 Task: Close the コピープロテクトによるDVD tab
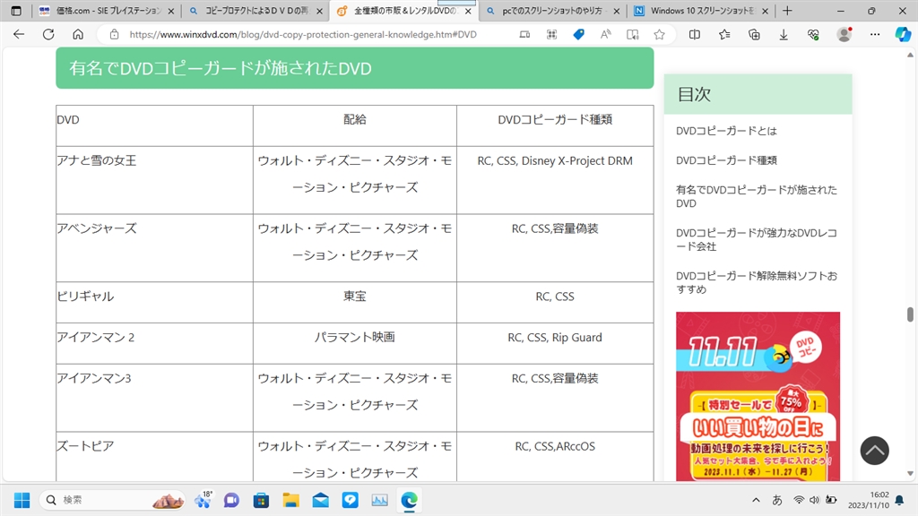point(320,11)
